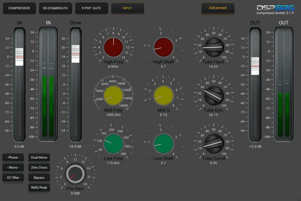Viewport: 301px width, 201px height.
Task: Click the High Shelf label
Action: click(163, 62)
